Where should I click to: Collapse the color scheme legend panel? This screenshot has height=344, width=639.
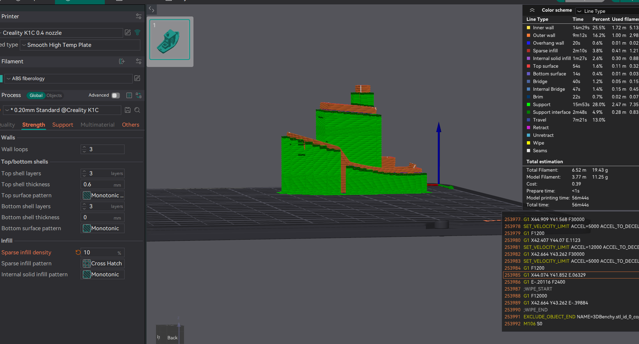pos(532,10)
